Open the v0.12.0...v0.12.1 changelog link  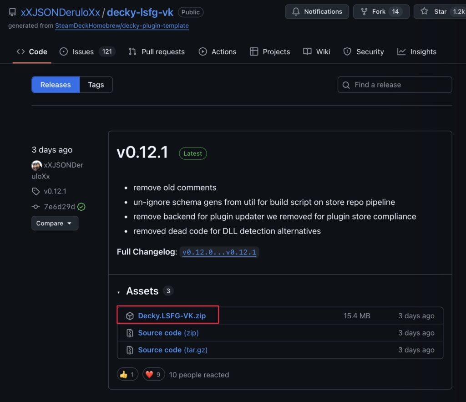tap(219, 252)
